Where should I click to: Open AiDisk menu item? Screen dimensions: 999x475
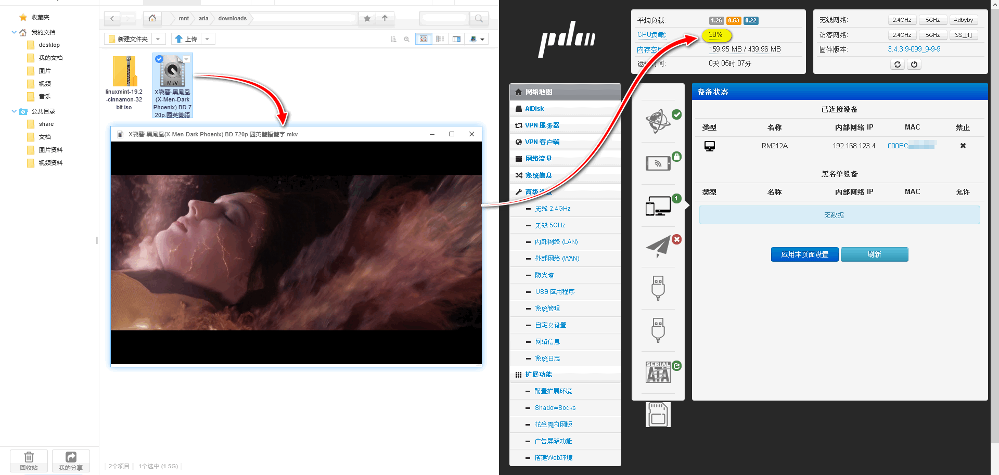point(565,109)
